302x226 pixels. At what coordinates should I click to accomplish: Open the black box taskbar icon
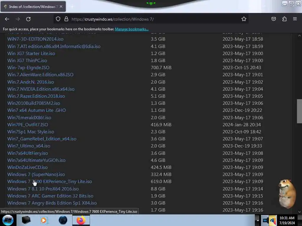pos(26,220)
